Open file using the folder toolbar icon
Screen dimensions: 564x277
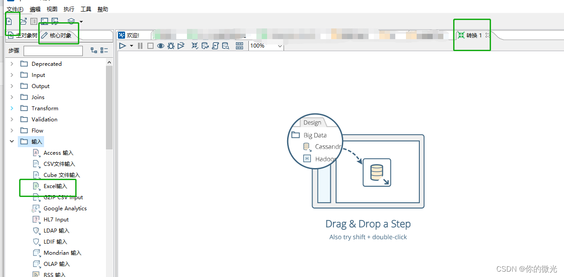(x=23, y=21)
